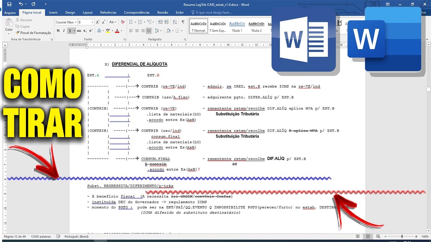Decrease paragraph indent
Screen dimensions: 431x242
click(160, 22)
